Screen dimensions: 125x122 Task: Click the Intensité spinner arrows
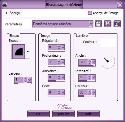point(89,77)
